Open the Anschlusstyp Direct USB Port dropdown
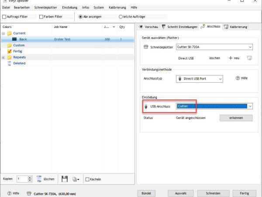 pos(199,79)
